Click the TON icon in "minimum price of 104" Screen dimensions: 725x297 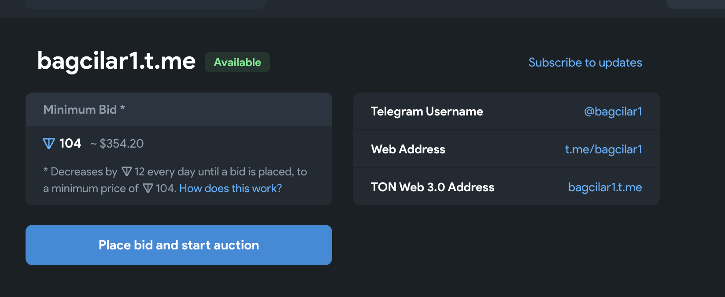[x=148, y=189]
